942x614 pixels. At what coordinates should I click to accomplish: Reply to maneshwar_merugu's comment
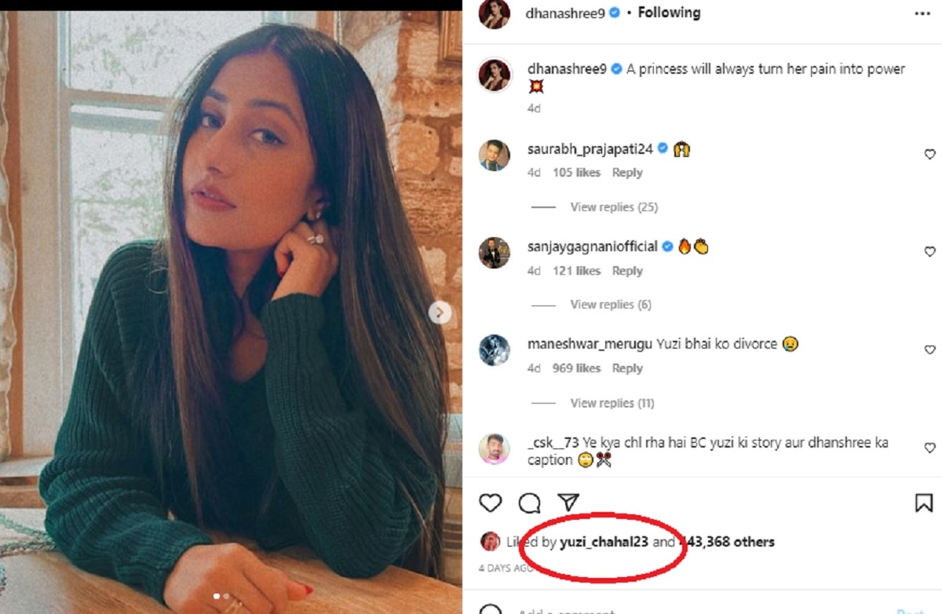point(627,368)
